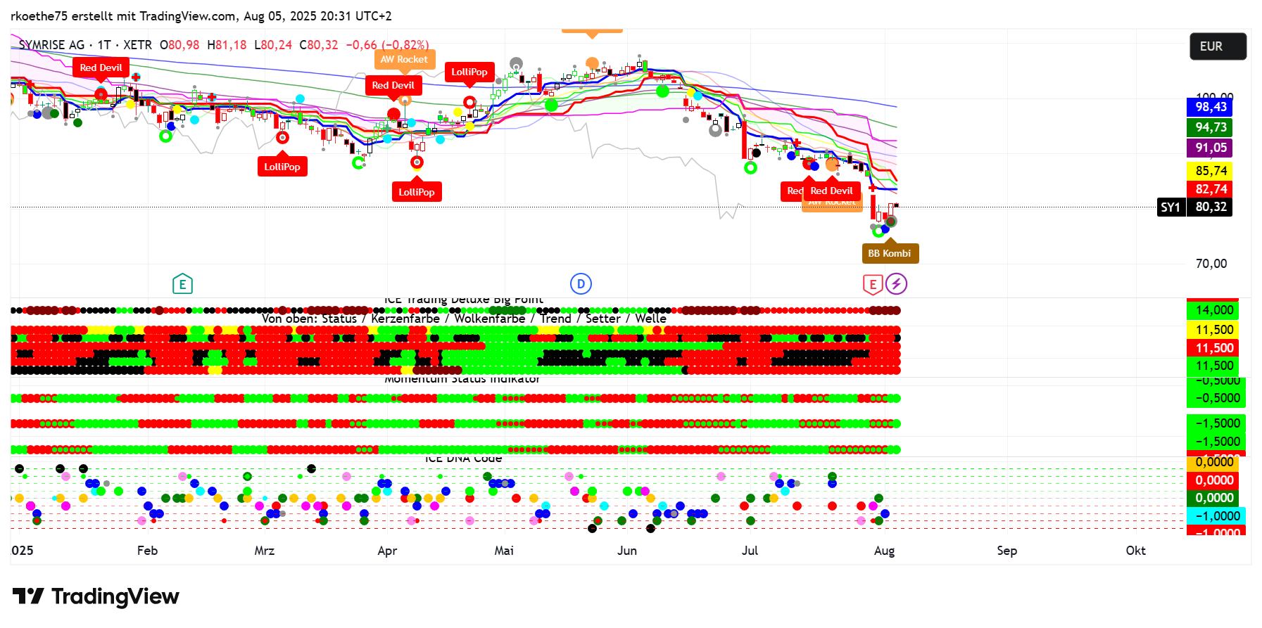This screenshot has width=1262, height=628.
Task: Click the Jun label on time axis
Action: [x=626, y=551]
